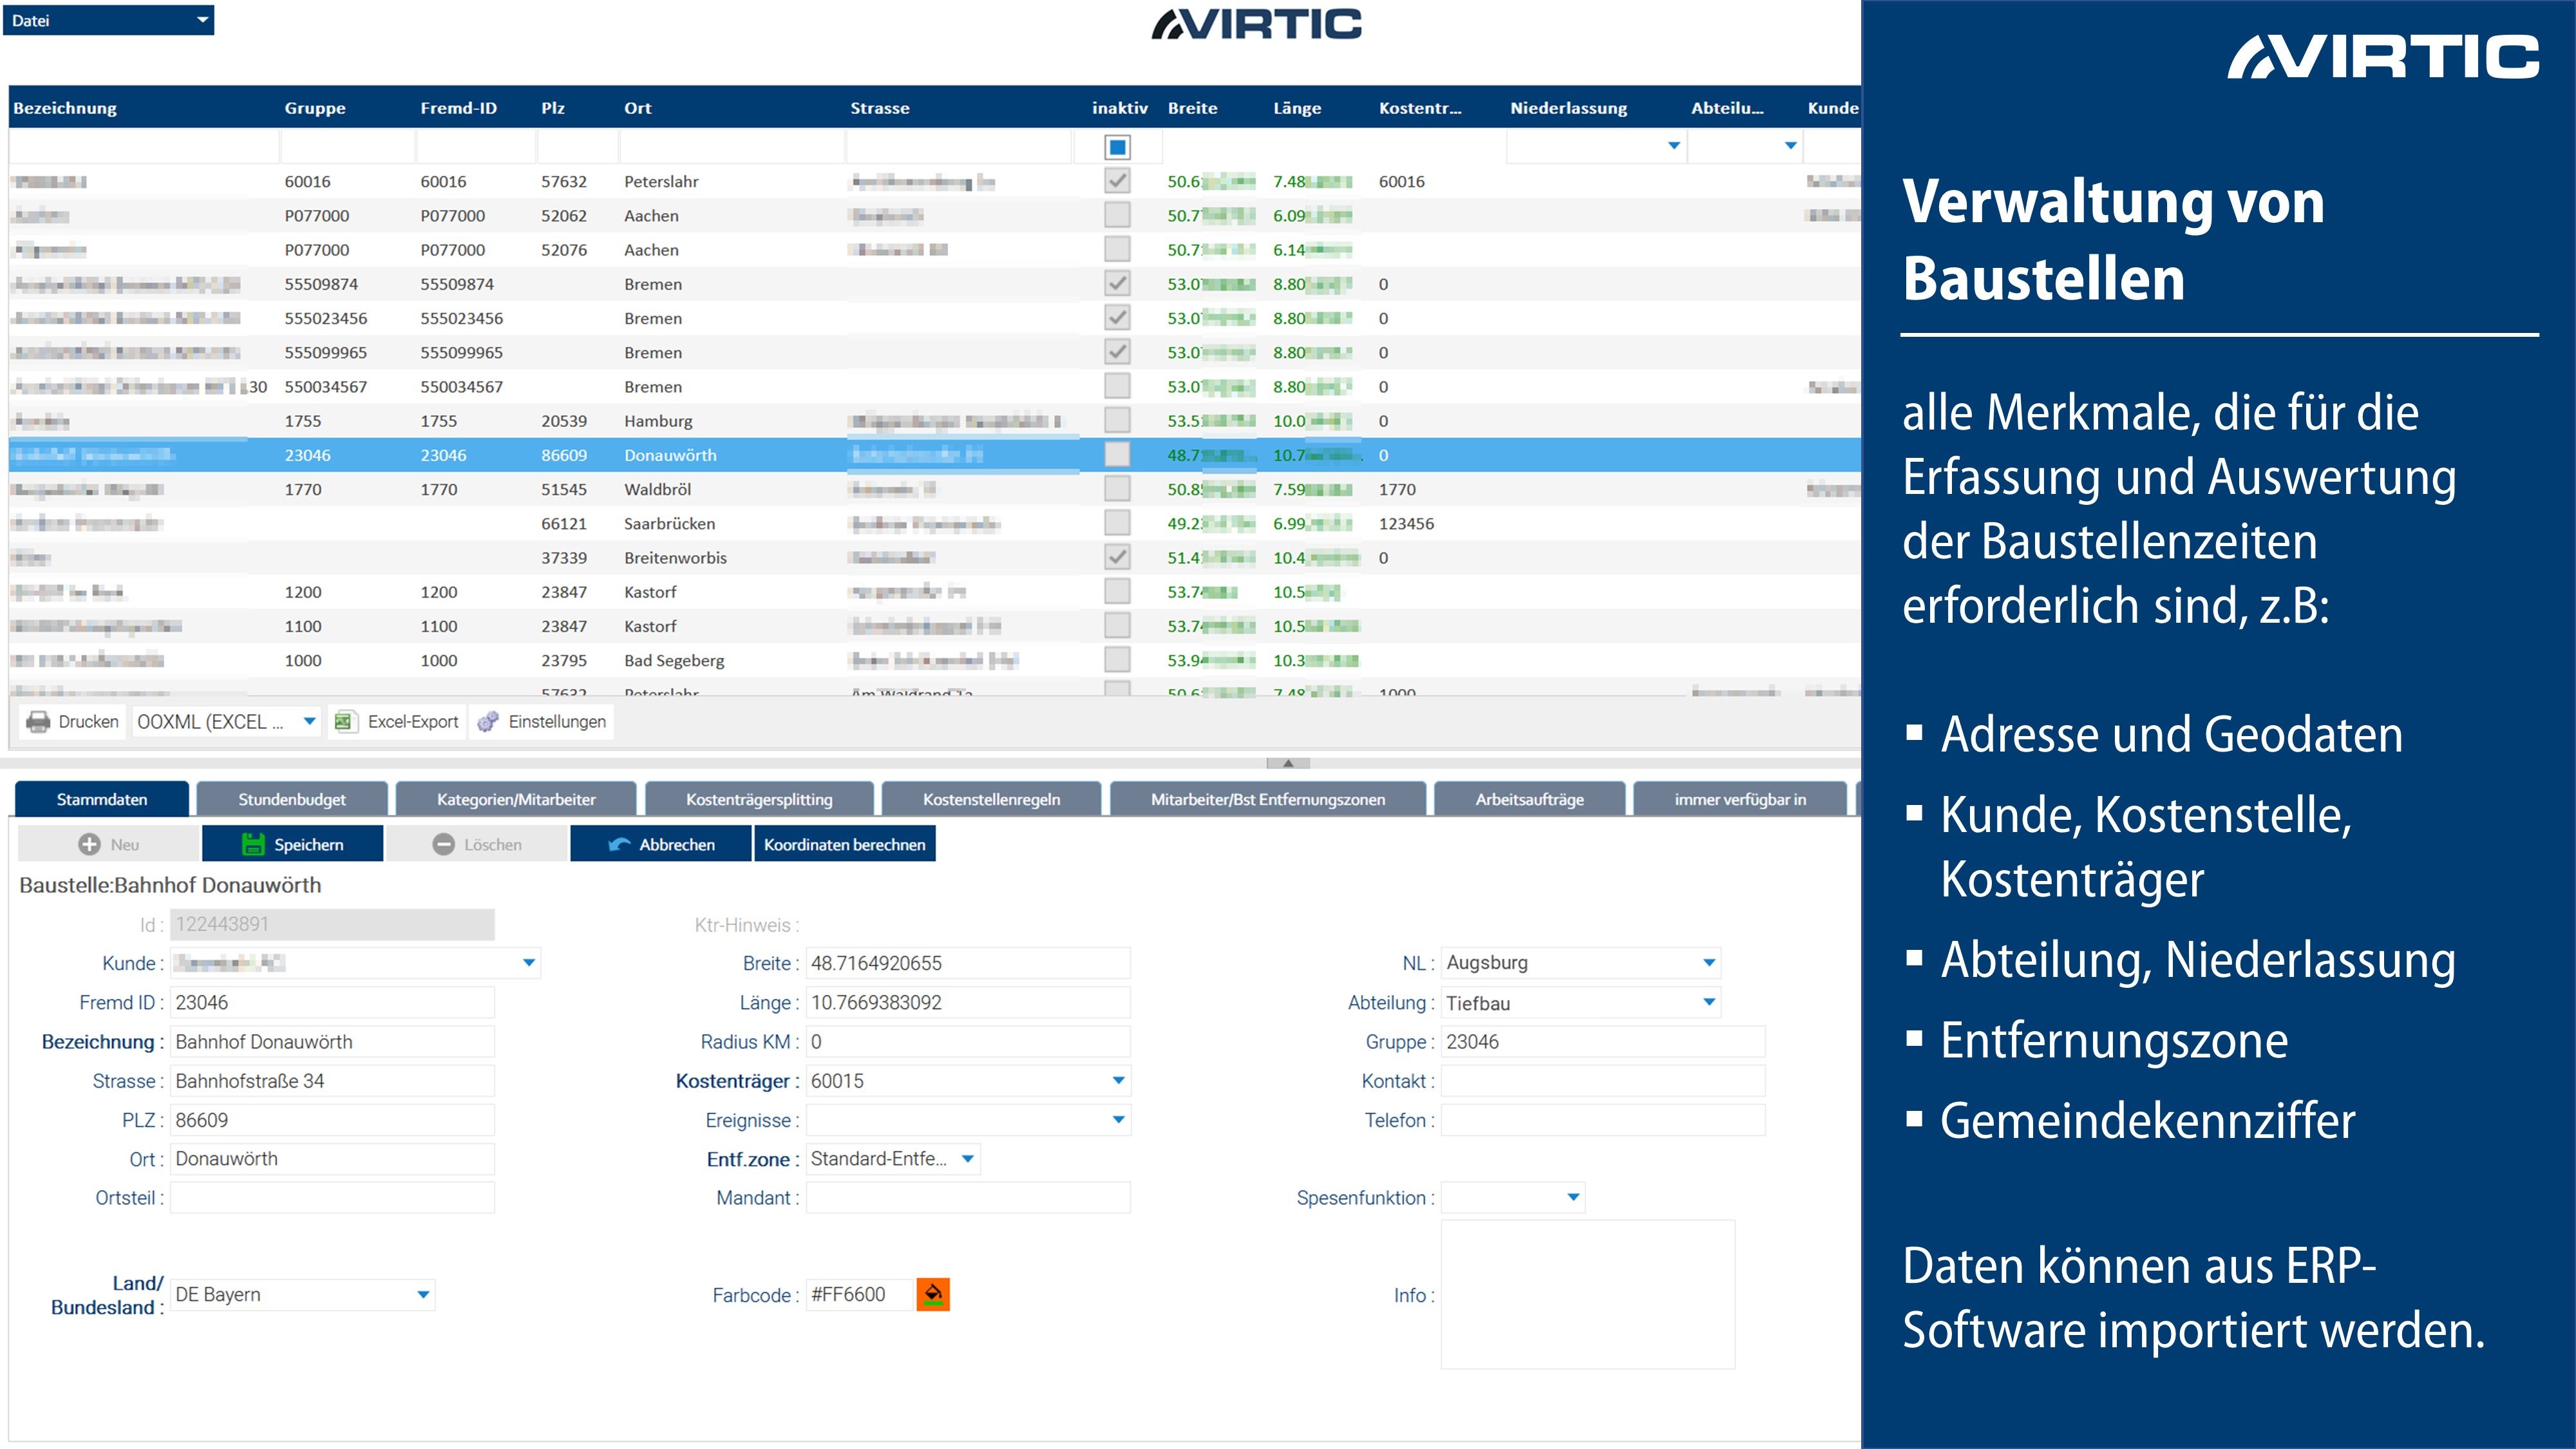Screen dimensions: 2576x1449
Task: Click the plus icon on the Neu button
Action: click(x=89, y=844)
